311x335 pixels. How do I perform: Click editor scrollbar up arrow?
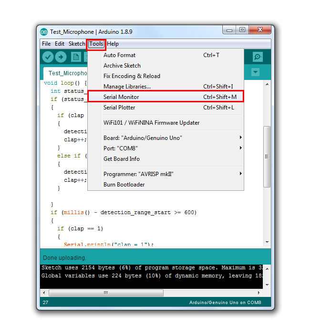click(267, 84)
